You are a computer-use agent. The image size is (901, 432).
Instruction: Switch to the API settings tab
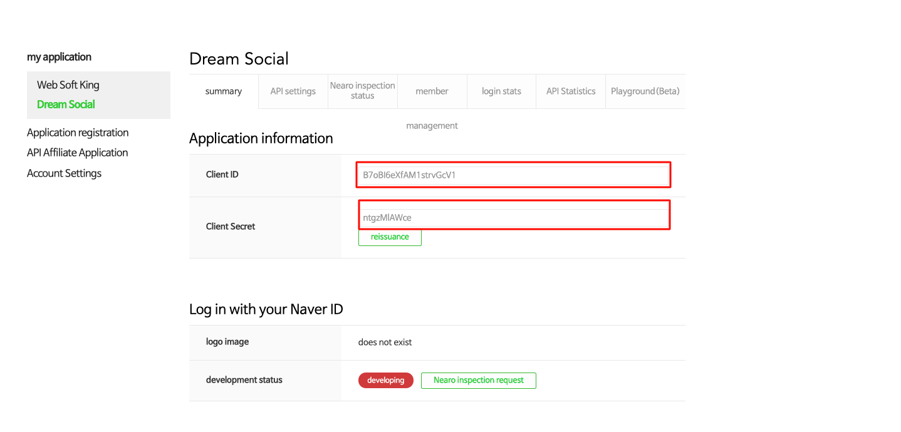click(x=293, y=91)
